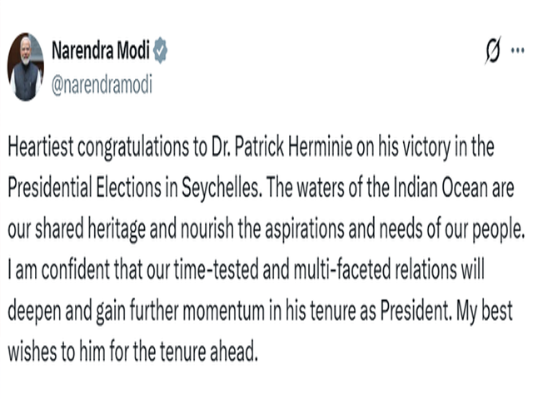Open Narendra Modi's profile picture
The image size is (533, 399).
(26, 68)
